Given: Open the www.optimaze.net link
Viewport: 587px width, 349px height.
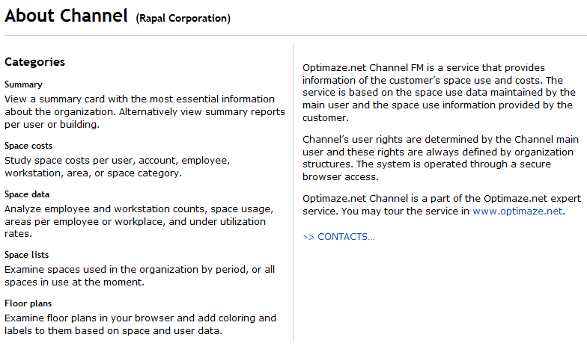Looking at the screenshot, I should coord(517,211).
